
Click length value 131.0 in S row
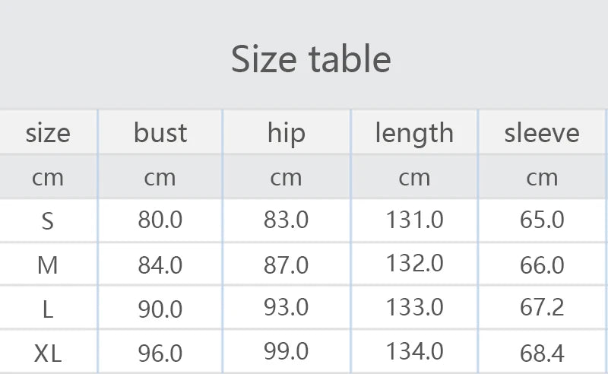pos(414,220)
